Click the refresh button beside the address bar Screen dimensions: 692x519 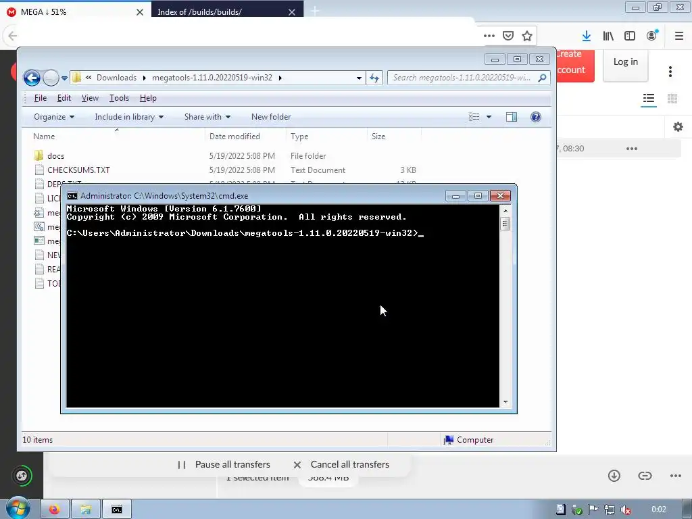click(x=374, y=78)
